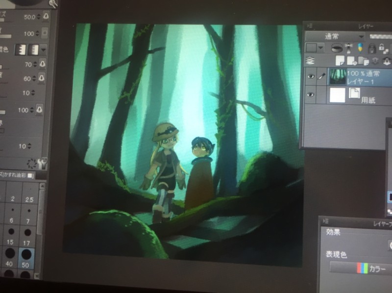
Task: Click brush size scrollbar up arrow
Action: (x=42, y=186)
